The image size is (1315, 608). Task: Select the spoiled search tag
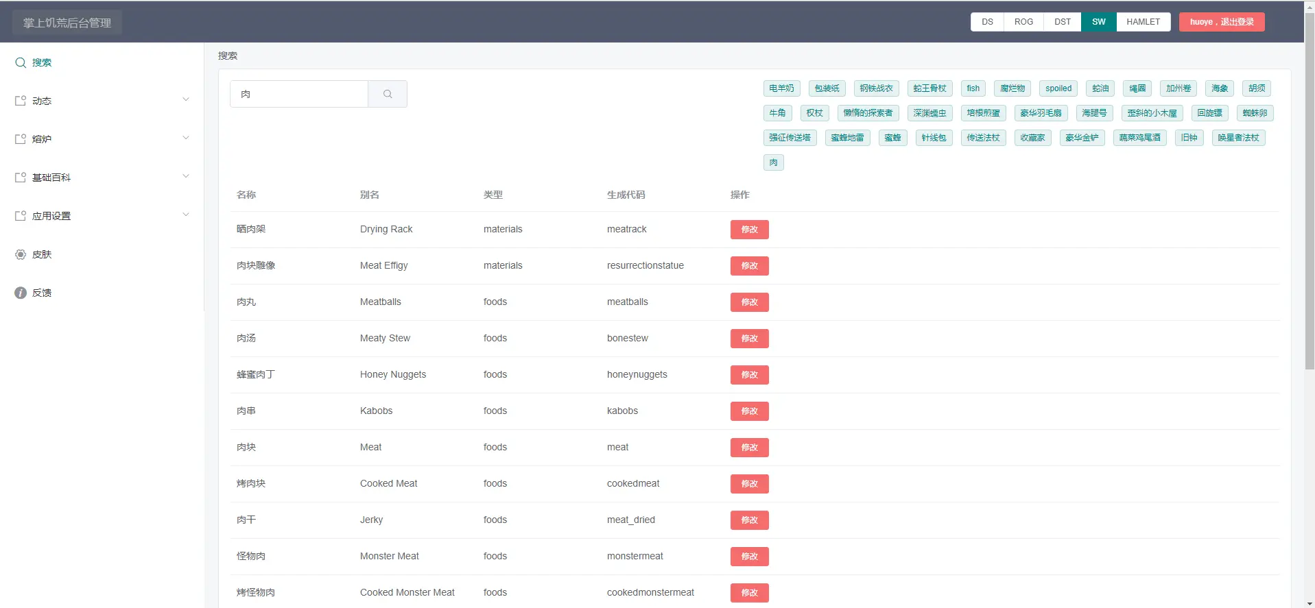coord(1058,88)
